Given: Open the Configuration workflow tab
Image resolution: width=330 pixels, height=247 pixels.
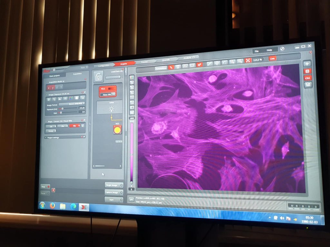Looking at the screenshot, I should tap(104, 66).
